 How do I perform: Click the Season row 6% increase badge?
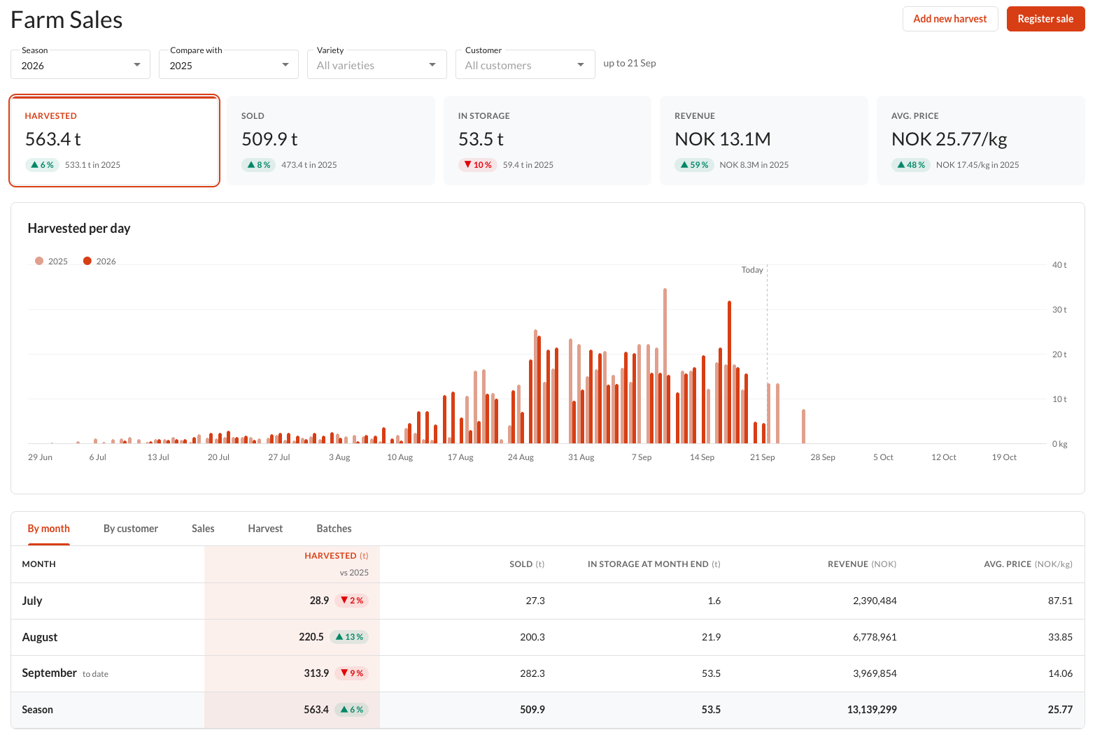pos(352,710)
